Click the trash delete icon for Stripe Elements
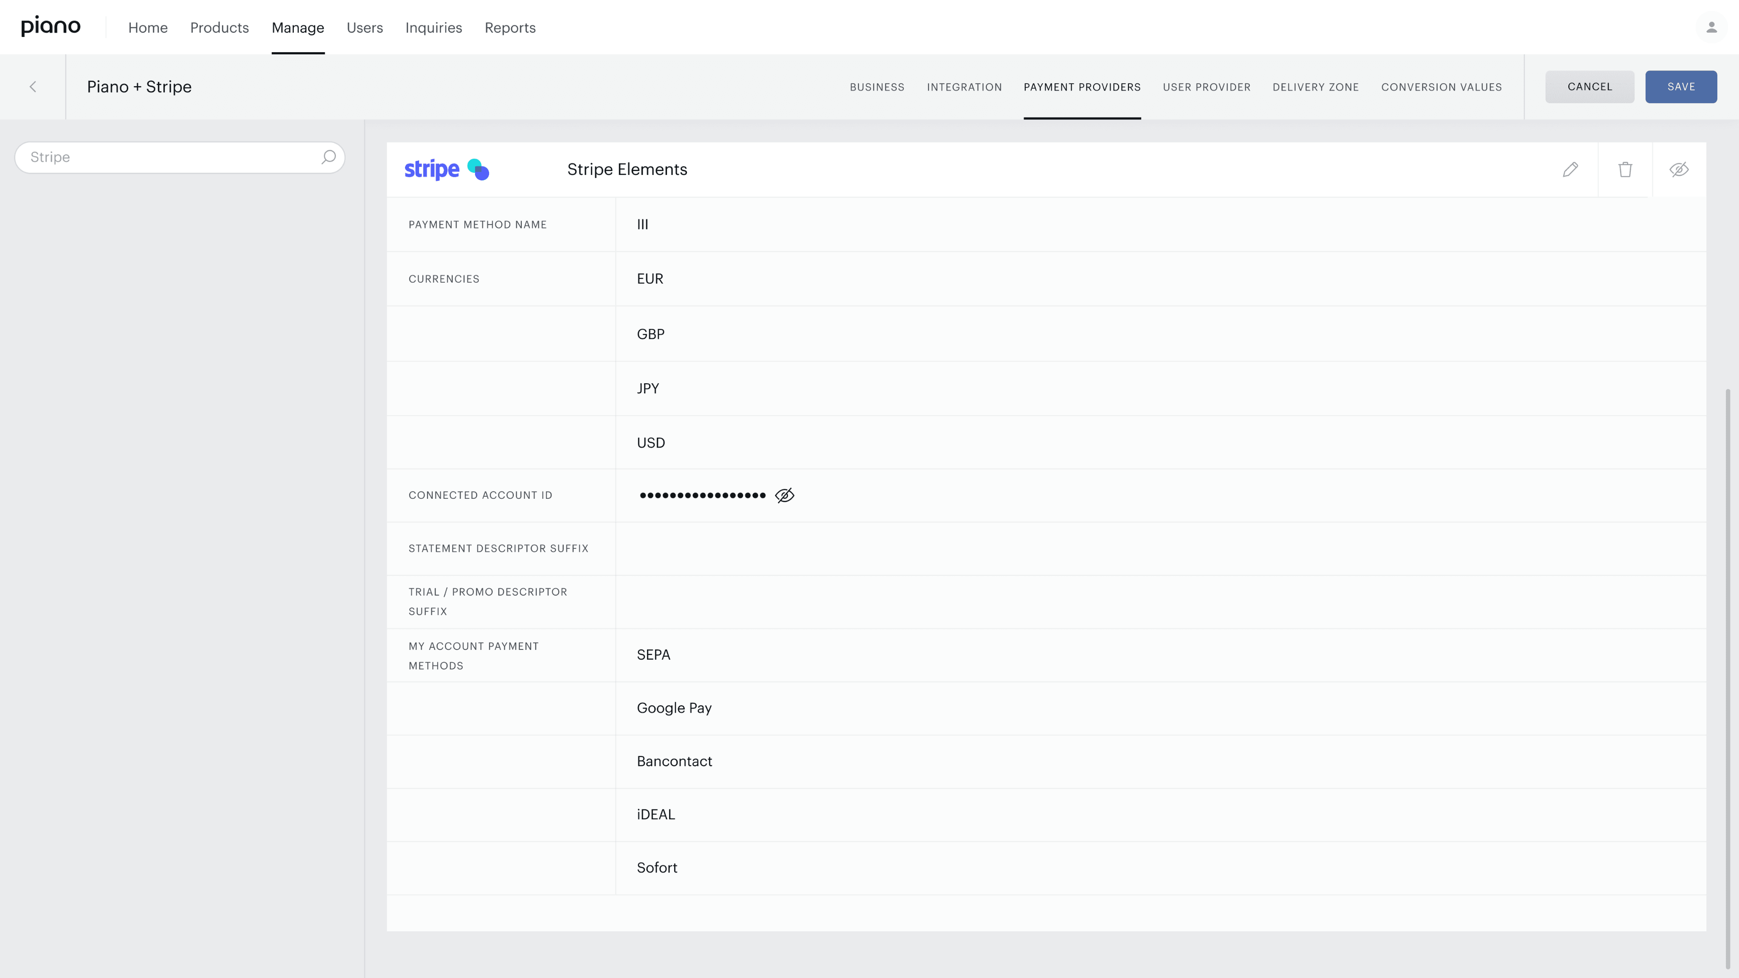Image resolution: width=1739 pixels, height=978 pixels. [1625, 169]
